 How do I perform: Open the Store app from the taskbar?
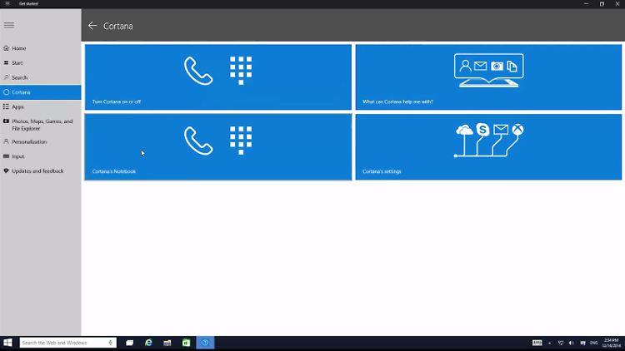(x=186, y=343)
